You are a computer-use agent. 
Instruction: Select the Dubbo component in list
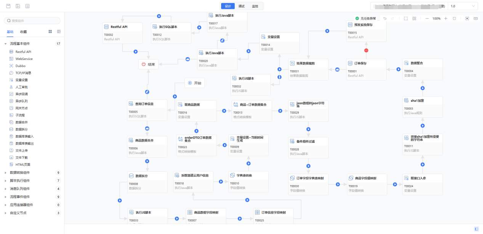20,66
